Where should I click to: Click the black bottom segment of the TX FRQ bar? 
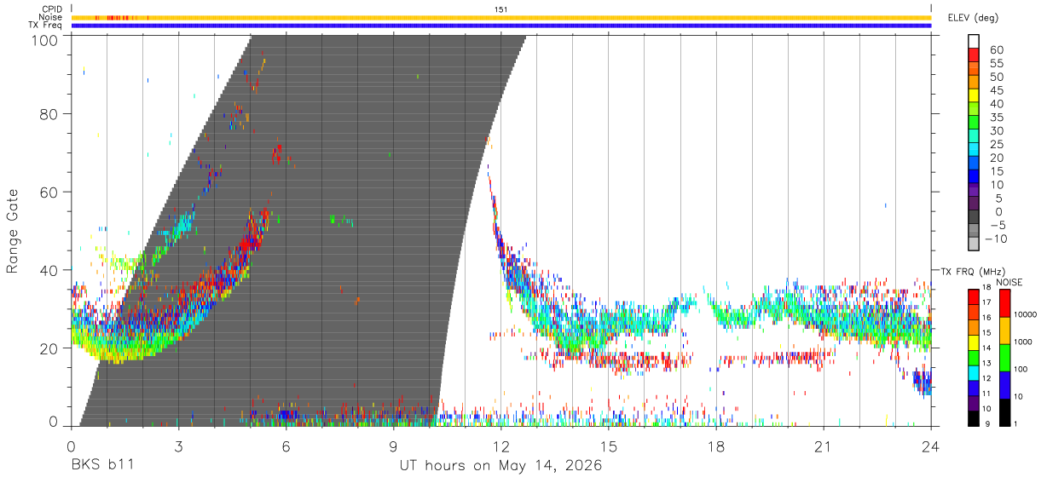[x=974, y=417]
